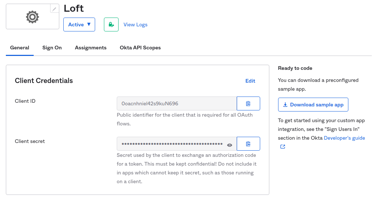Click Edit in Client Credentials section
This screenshot has width=378, height=200.
250,81
